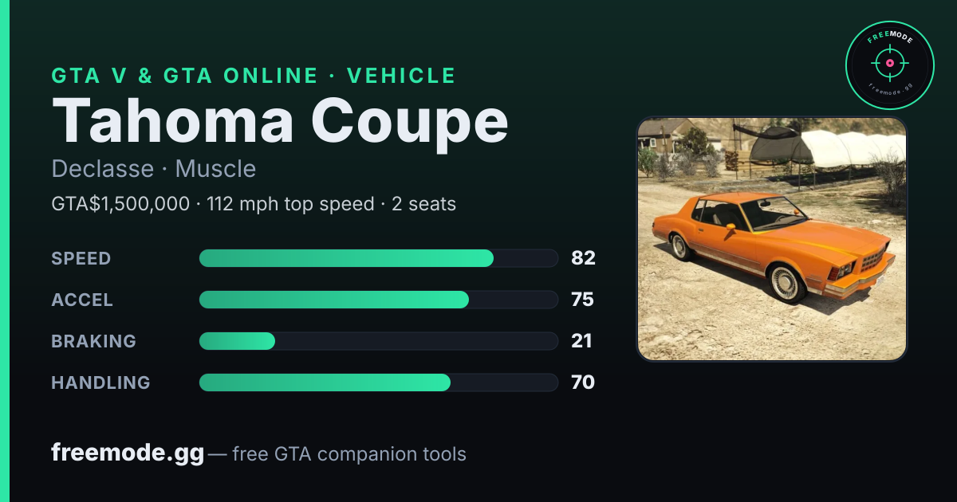Click the Tahoma Coupe title
The image size is (957, 502).
coord(280,121)
